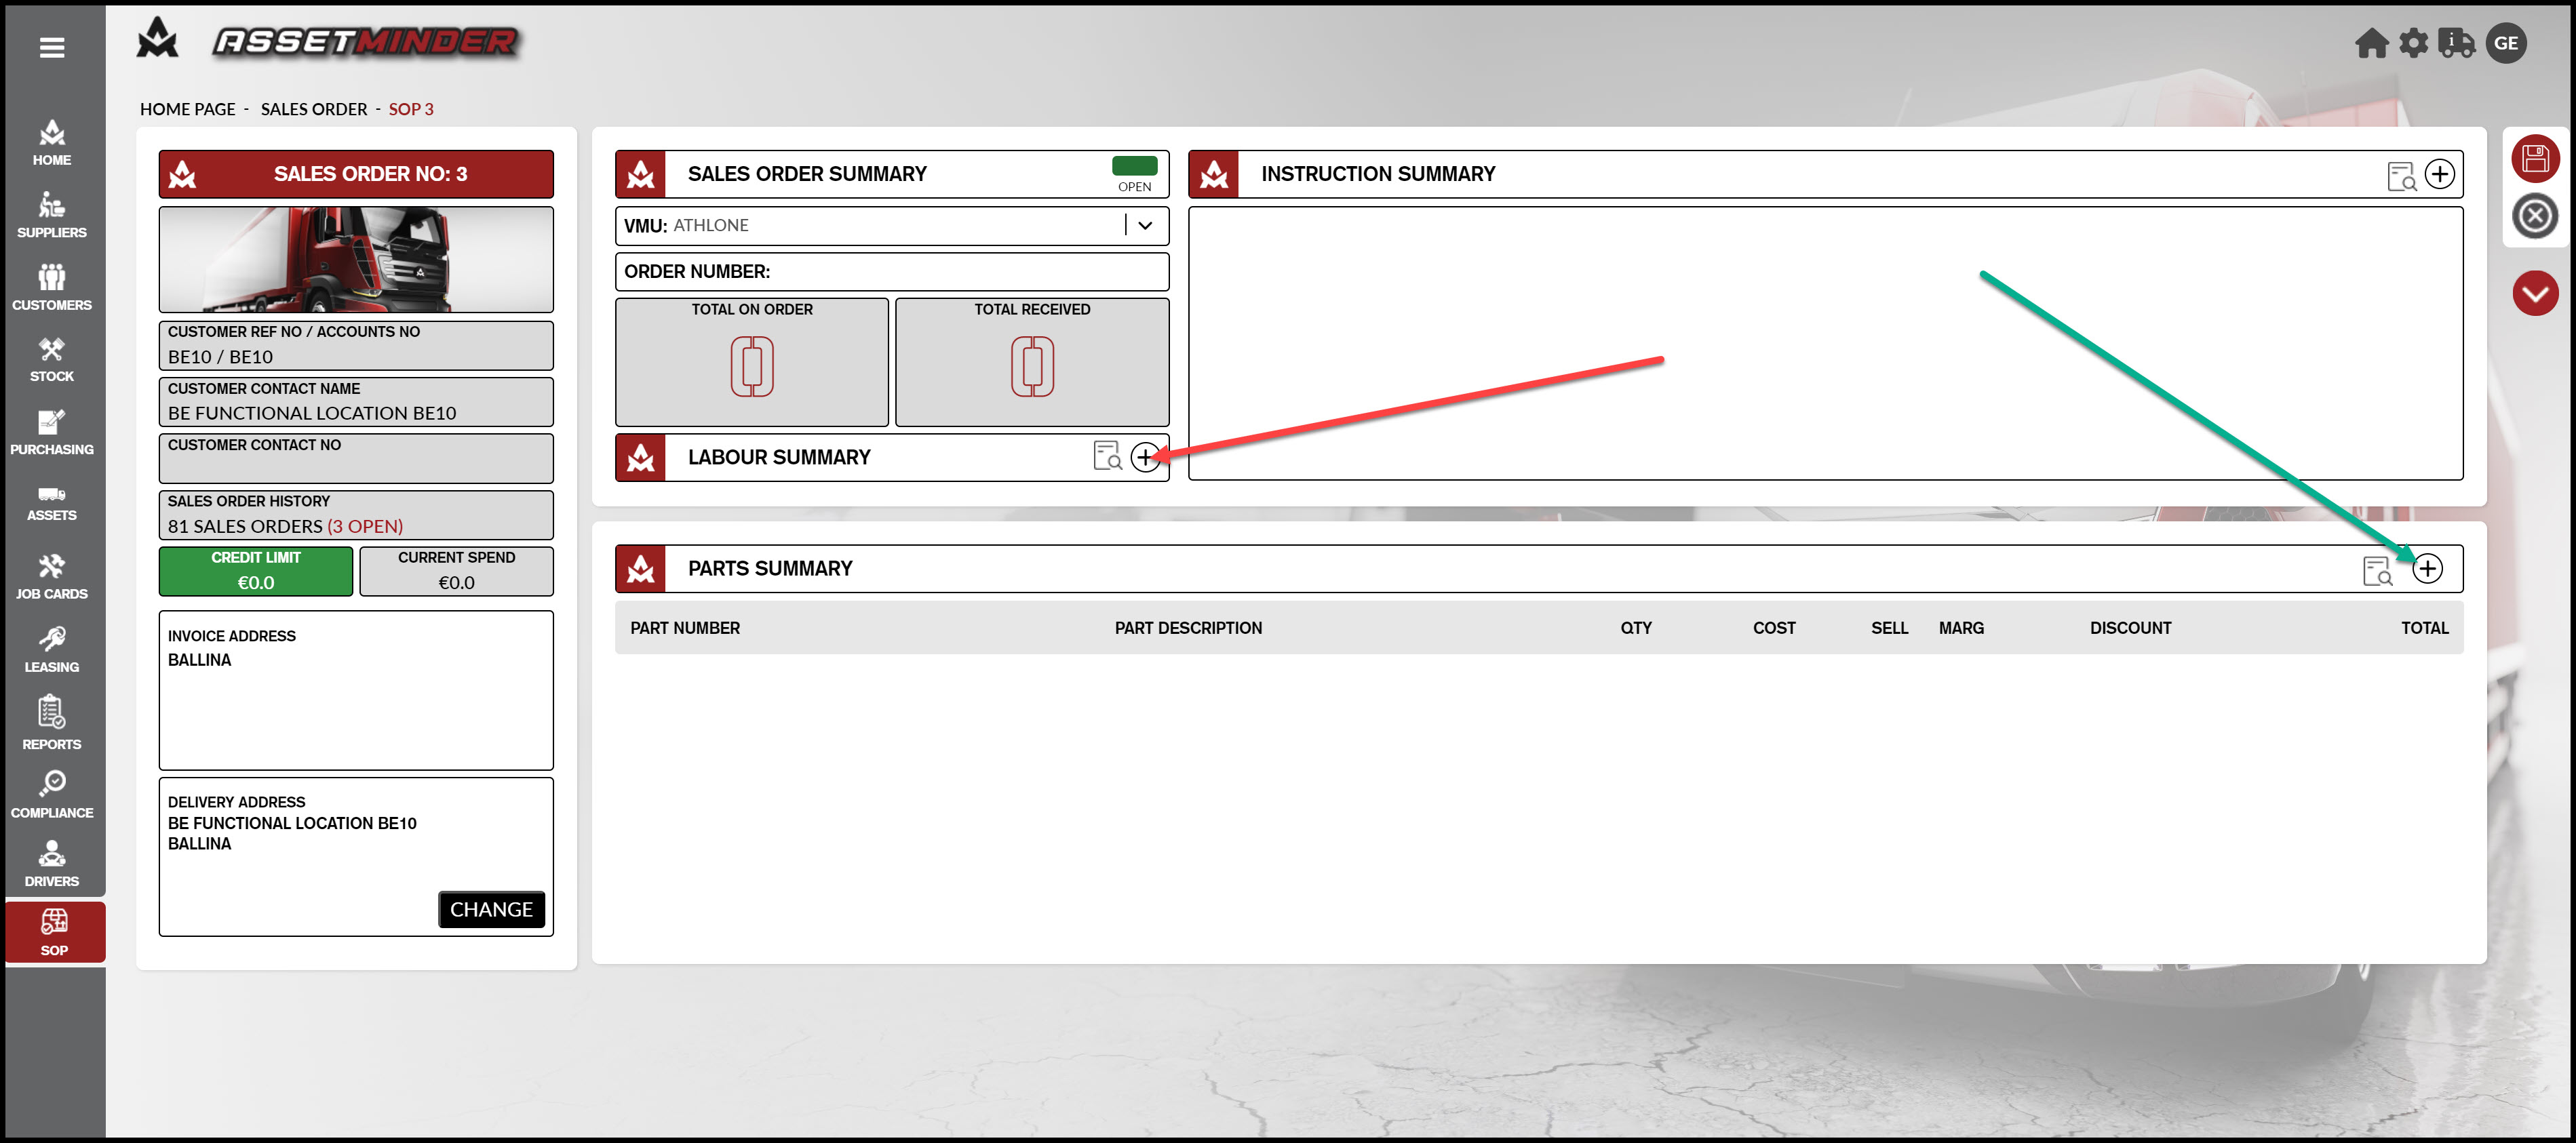This screenshot has height=1143, width=2576.
Task: Open VMU Athlone dropdown
Action: (x=892, y=226)
